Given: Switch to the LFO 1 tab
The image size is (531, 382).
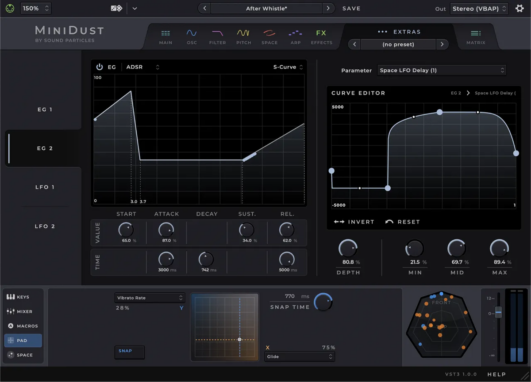Looking at the screenshot, I should pyautogui.click(x=45, y=187).
